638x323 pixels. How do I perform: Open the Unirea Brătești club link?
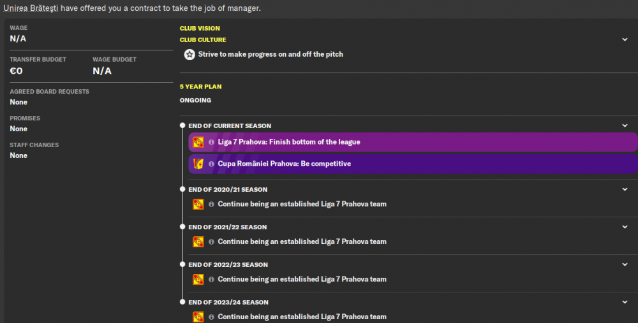pos(31,8)
